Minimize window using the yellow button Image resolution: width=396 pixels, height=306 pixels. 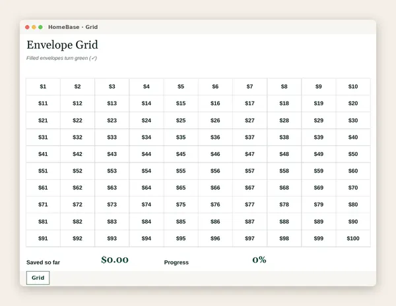coord(34,27)
